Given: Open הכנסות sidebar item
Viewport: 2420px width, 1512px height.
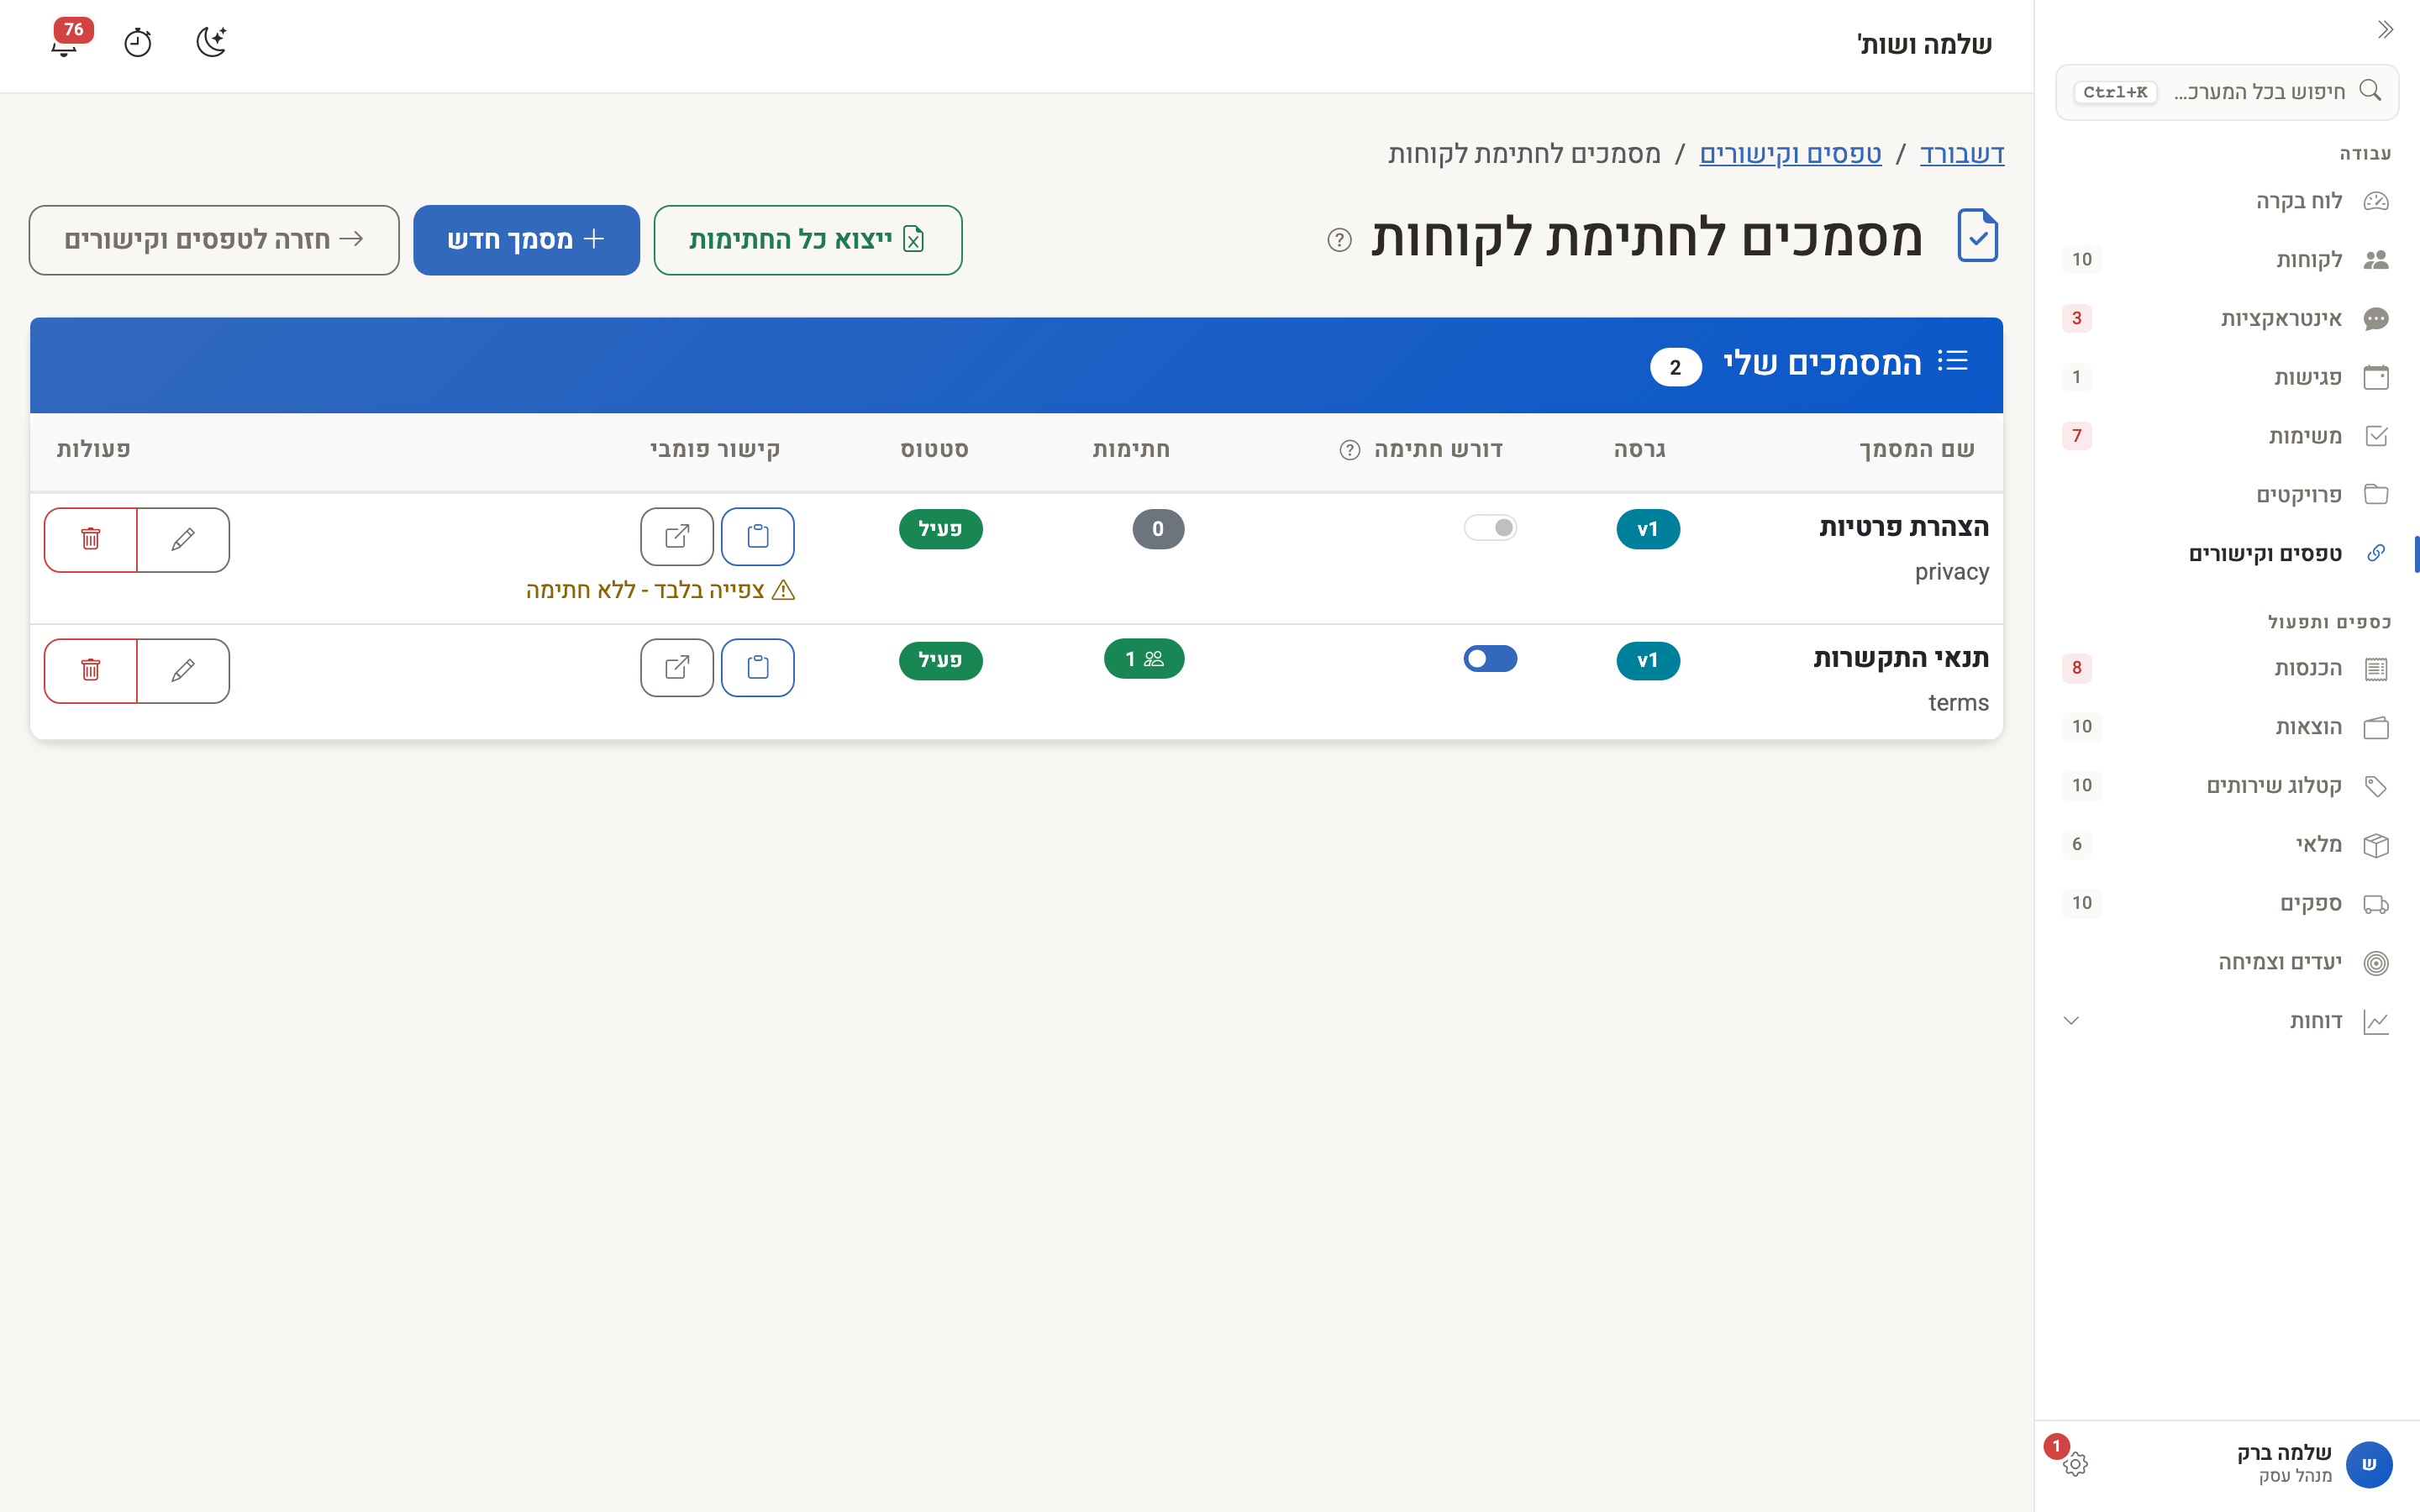Looking at the screenshot, I should coord(2226,668).
